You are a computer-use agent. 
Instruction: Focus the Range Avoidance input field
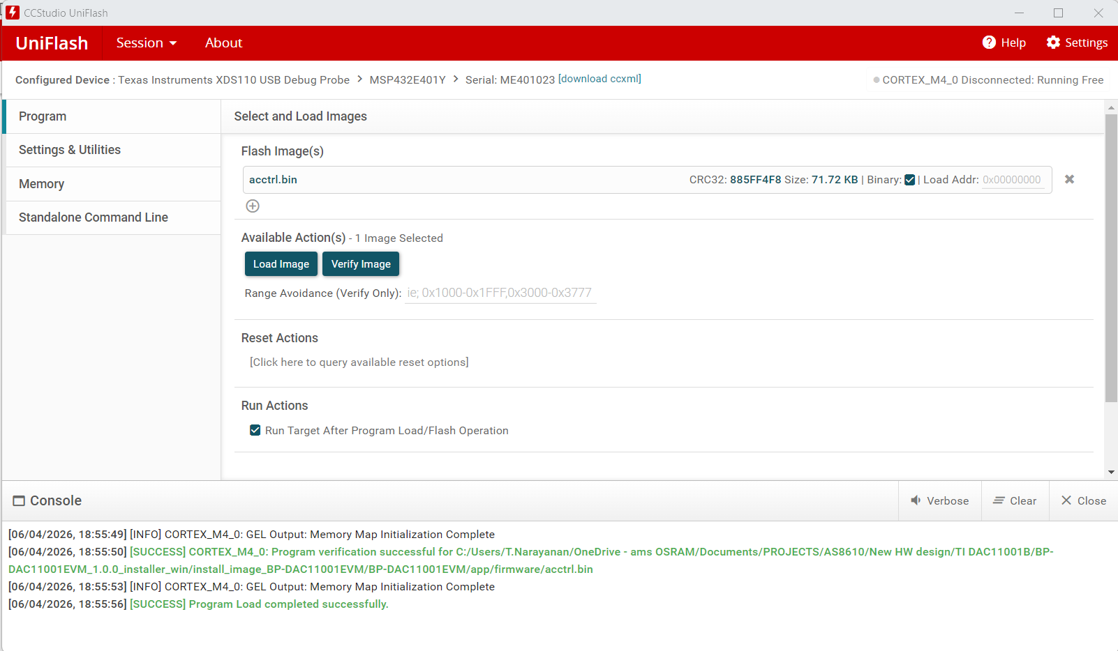pos(500,293)
